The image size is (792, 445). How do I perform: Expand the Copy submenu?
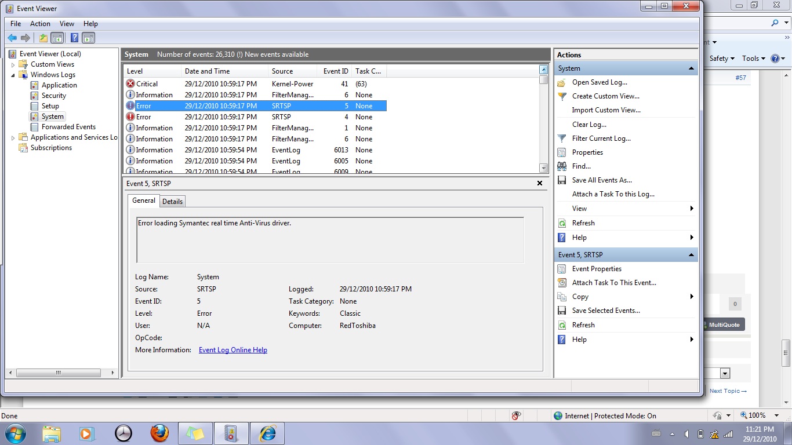click(692, 297)
